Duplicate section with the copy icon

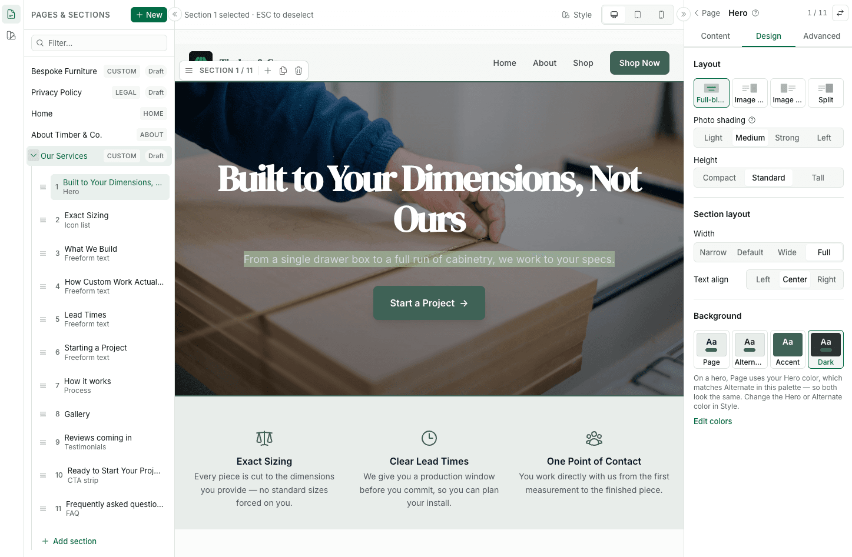pos(283,71)
